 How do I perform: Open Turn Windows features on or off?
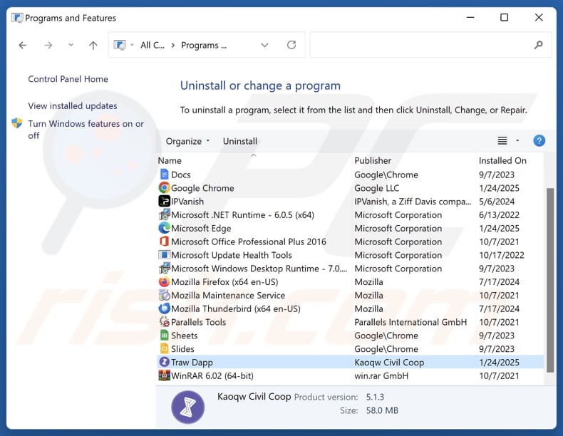click(x=86, y=130)
